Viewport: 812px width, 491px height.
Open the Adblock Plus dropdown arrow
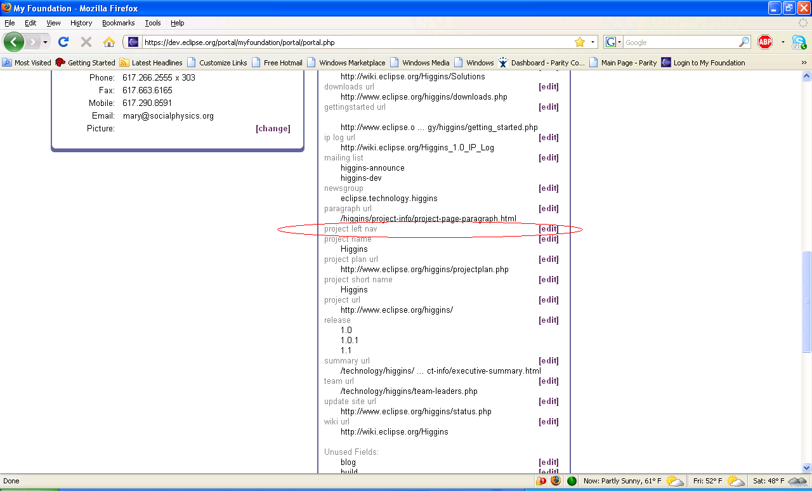pyautogui.click(x=783, y=42)
